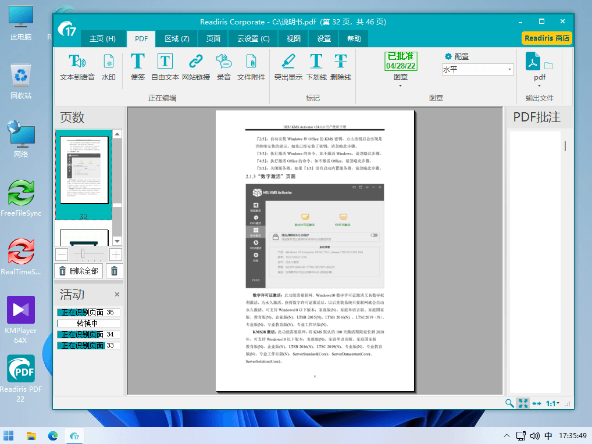Open the volume control in system tray
Screen dimensions: 592x444
click(534, 436)
